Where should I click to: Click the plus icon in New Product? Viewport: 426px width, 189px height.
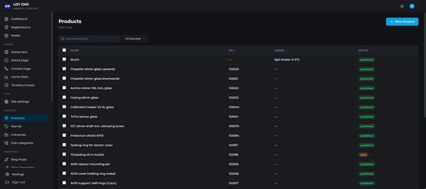click(x=391, y=22)
